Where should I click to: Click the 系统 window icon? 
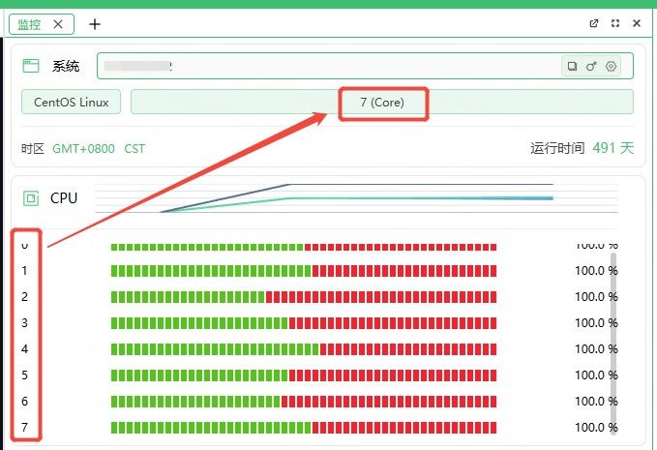tap(31, 66)
